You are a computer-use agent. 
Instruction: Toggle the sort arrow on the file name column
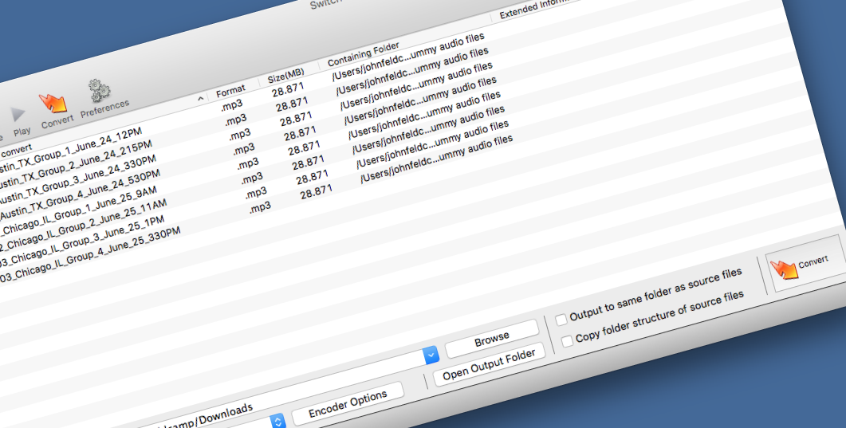pyautogui.click(x=200, y=98)
